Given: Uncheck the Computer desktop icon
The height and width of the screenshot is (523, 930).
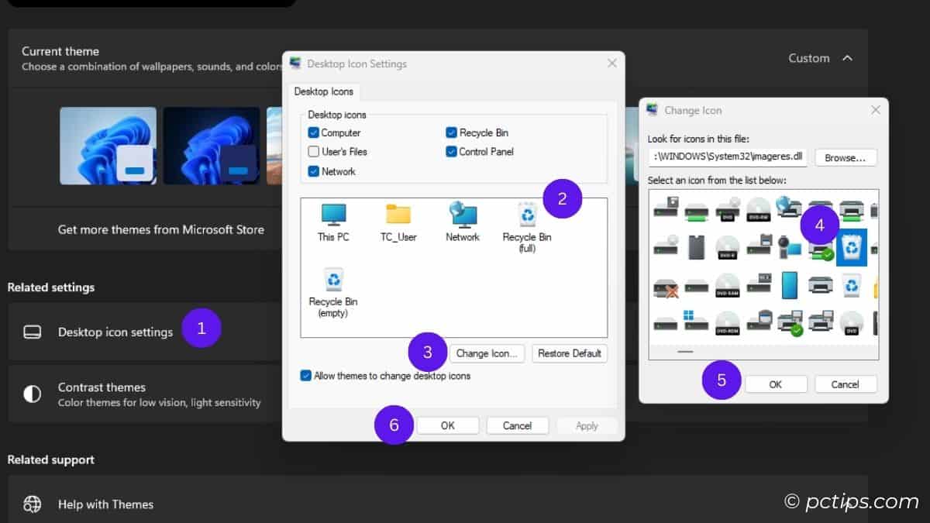Looking at the screenshot, I should pyautogui.click(x=314, y=132).
